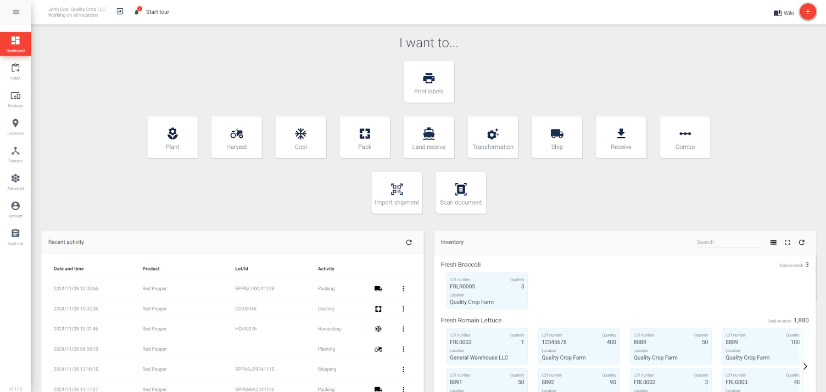Click the Print labels action icon
The height and width of the screenshot is (392, 826).
pos(428,81)
